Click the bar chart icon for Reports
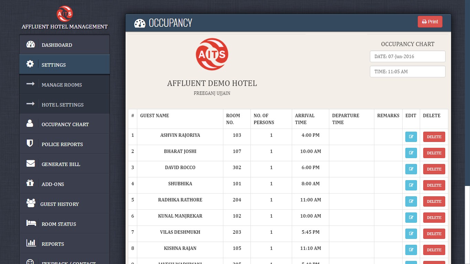The width and height of the screenshot is (470, 264). point(31,243)
